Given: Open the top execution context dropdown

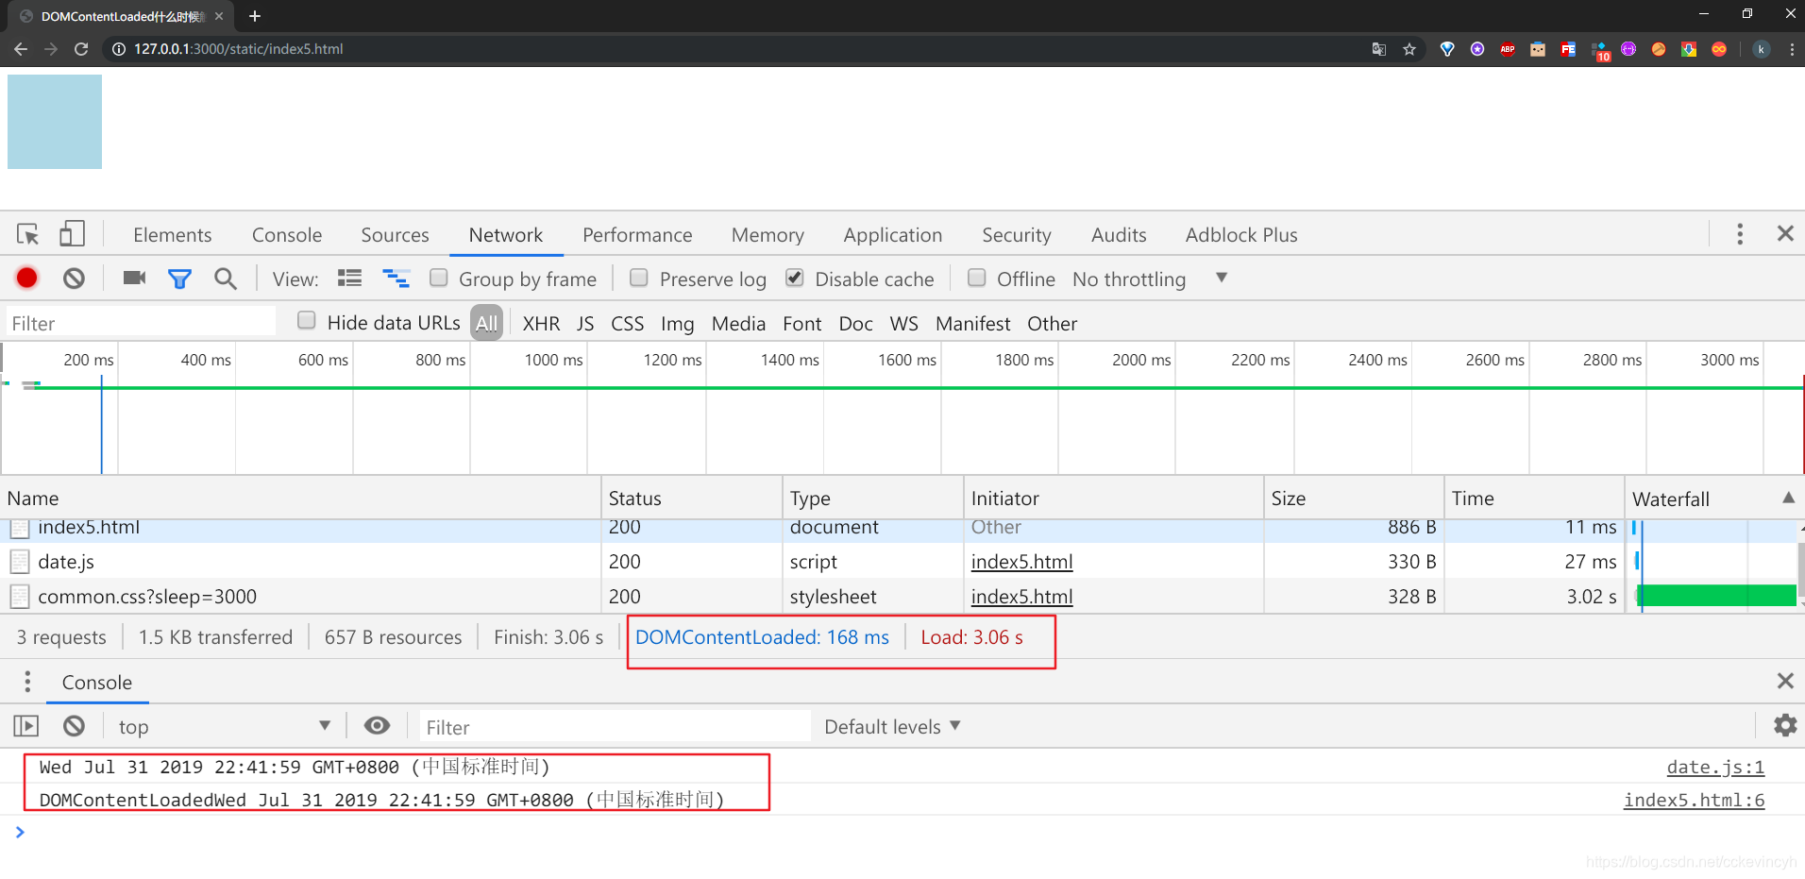Looking at the screenshot, I should click(x=224, y=726).
